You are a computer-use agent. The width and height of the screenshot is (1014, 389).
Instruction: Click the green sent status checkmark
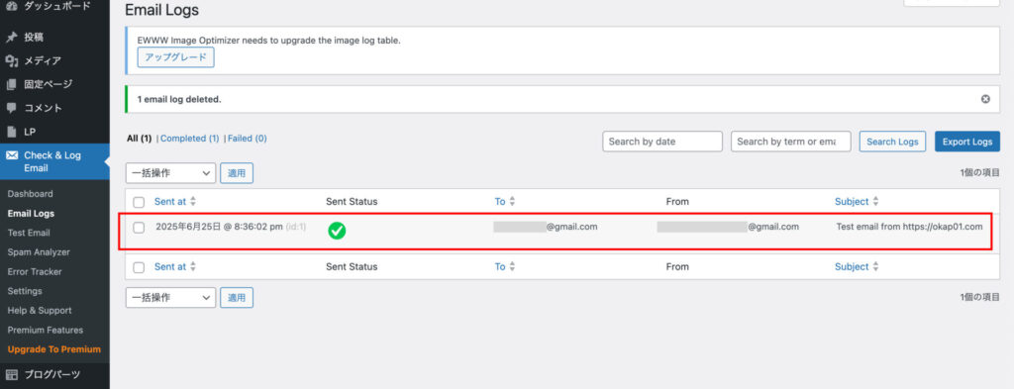(337, 230)
